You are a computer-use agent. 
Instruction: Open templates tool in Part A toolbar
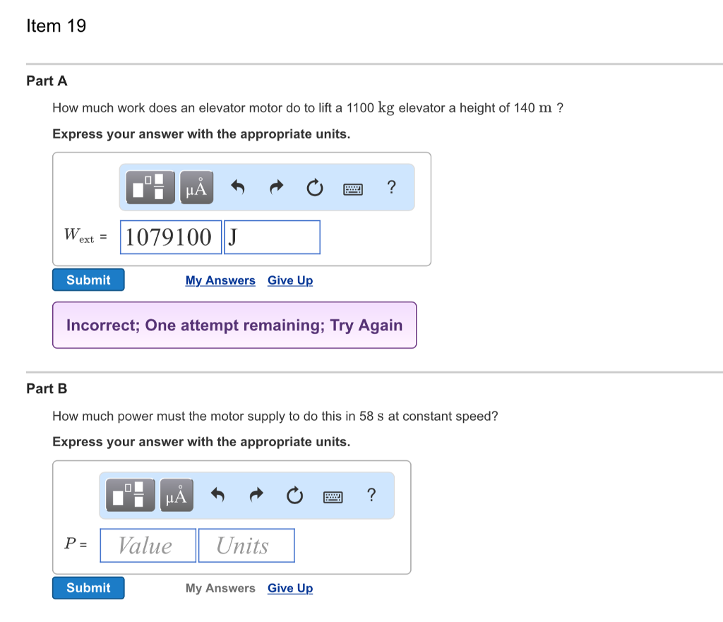click(x=150, y=188)
